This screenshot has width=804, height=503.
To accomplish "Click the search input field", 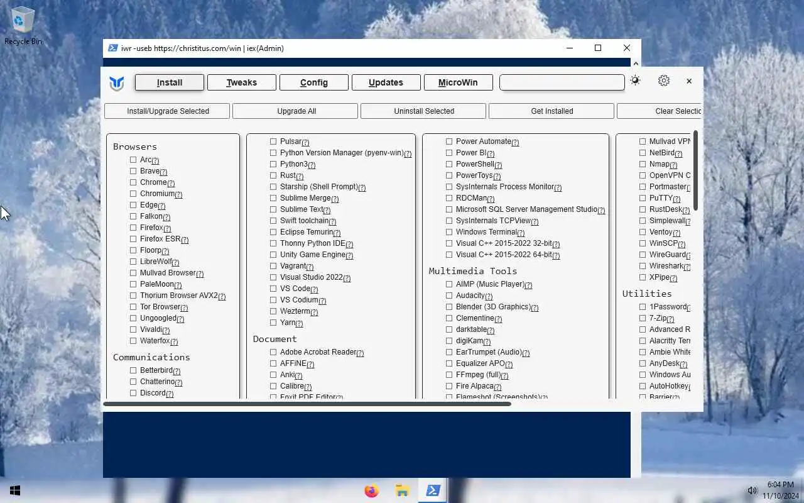I will [562, 82].
